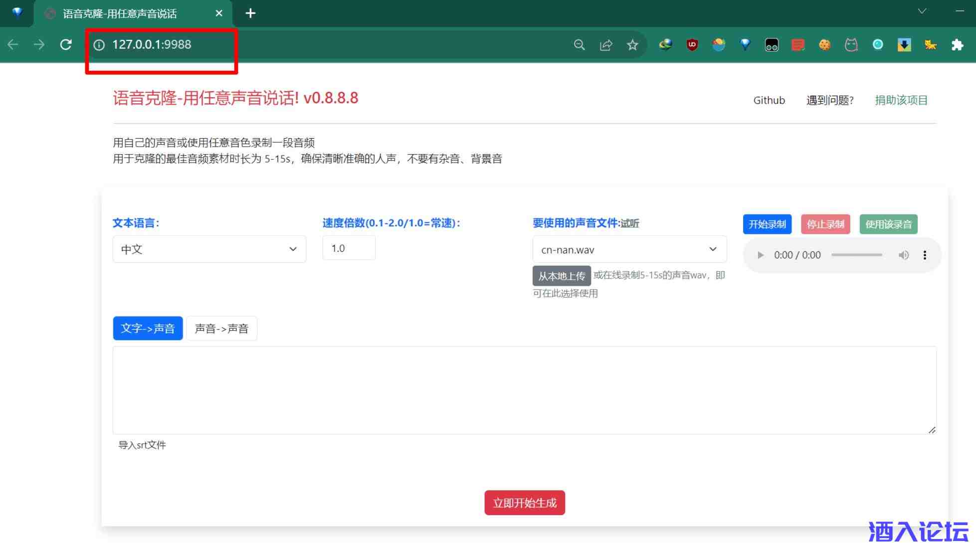Open the tab search chevron in title bar

click(x=922, y=11)
